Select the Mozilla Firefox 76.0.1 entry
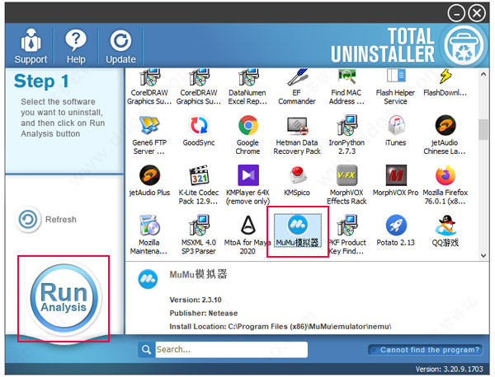This screenshot has height=377, width=495. tap(445, 185)
